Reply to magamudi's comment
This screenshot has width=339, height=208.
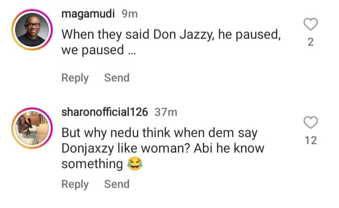tap(75, 78)
